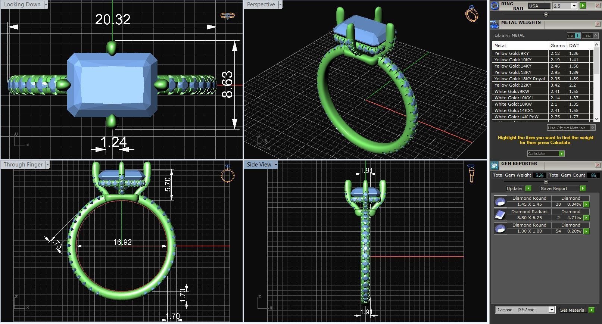Click the metal list scroll-down arrow
Viewport: 602px width, 324px height.
596,119
